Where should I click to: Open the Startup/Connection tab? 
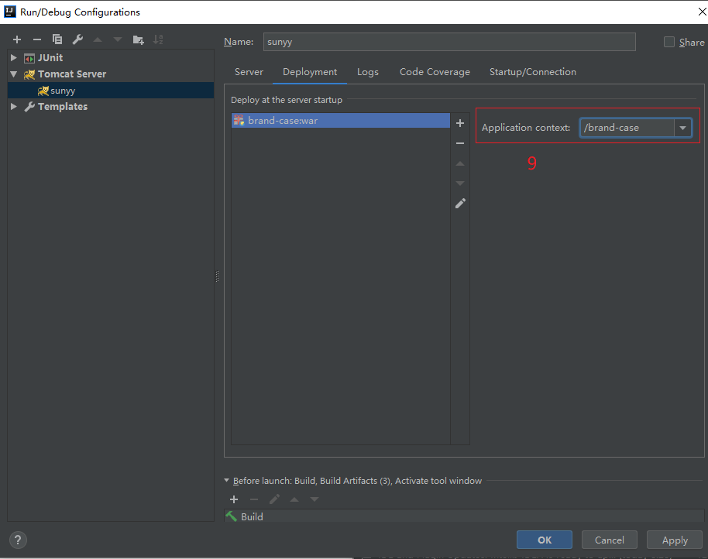(532, 72)
